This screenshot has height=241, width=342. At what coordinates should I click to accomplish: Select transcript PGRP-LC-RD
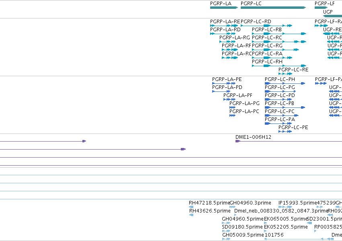pyautogui.click(x=256, y=22)
